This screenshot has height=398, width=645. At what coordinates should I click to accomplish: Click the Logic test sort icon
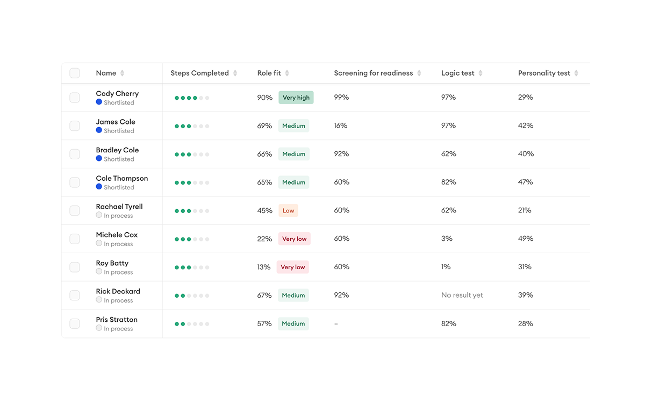481,73
